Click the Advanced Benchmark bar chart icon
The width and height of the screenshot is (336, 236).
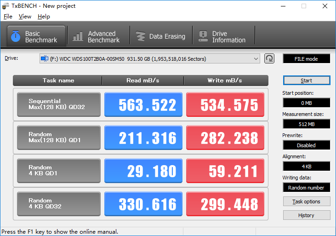click(x=78, y=36)
